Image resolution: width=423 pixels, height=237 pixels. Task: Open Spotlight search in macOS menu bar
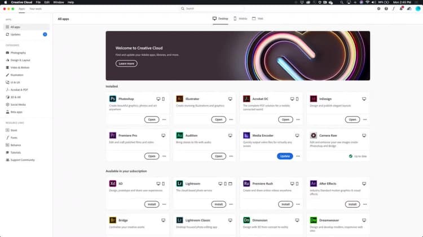pos(342,2)
